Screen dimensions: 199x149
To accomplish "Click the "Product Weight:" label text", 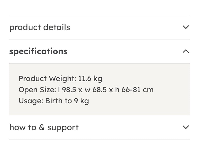I will click(x=47, y=79).
